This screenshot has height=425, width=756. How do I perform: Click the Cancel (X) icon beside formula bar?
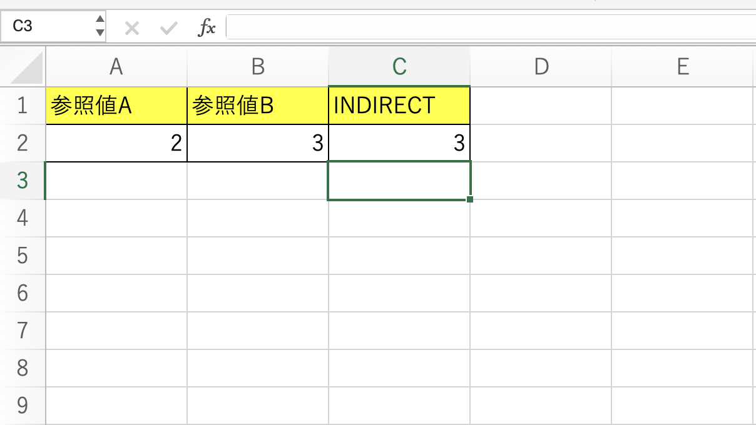[131, 27]
